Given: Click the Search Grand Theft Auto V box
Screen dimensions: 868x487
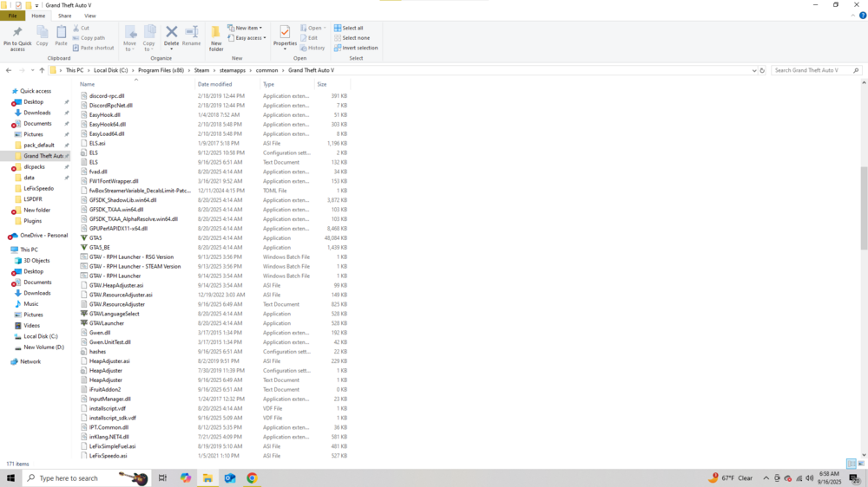Looking at the screenshot, I should click(817, 70).
